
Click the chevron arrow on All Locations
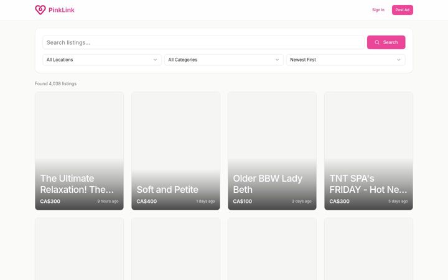[155, 60]
